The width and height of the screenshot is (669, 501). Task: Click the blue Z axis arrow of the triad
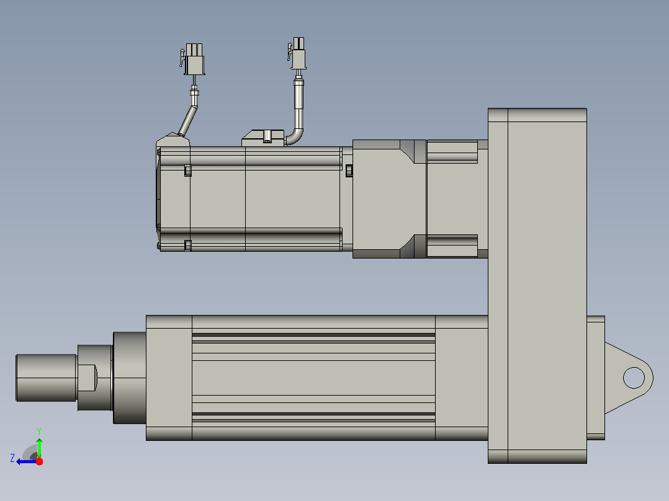point(27,462)
